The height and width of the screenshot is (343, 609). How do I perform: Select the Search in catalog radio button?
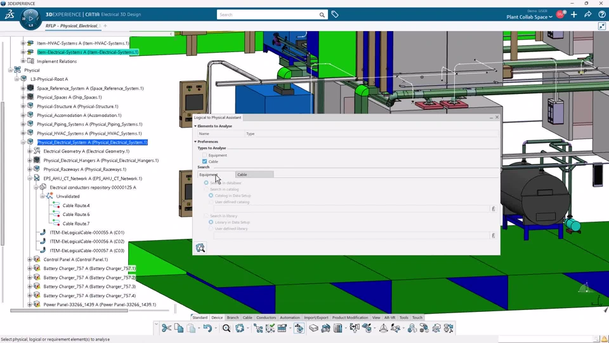[206, 189]
